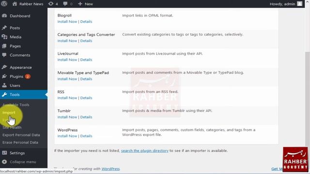Click the Appearance paintbrush icon
This screenshot has width=310, height=174.
tap(4, 67)
